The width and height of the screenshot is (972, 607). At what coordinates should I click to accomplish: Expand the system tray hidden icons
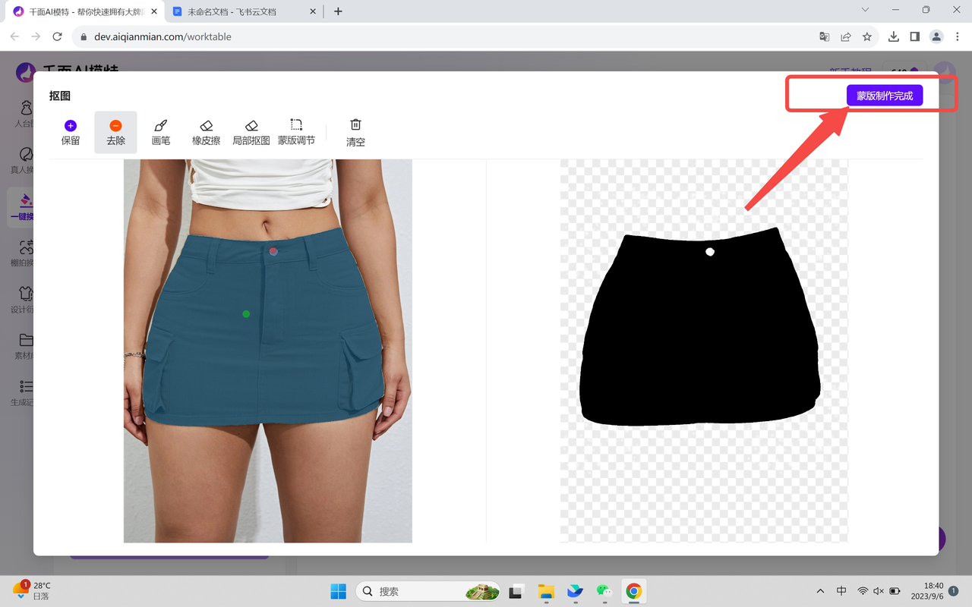pos(820,591)
